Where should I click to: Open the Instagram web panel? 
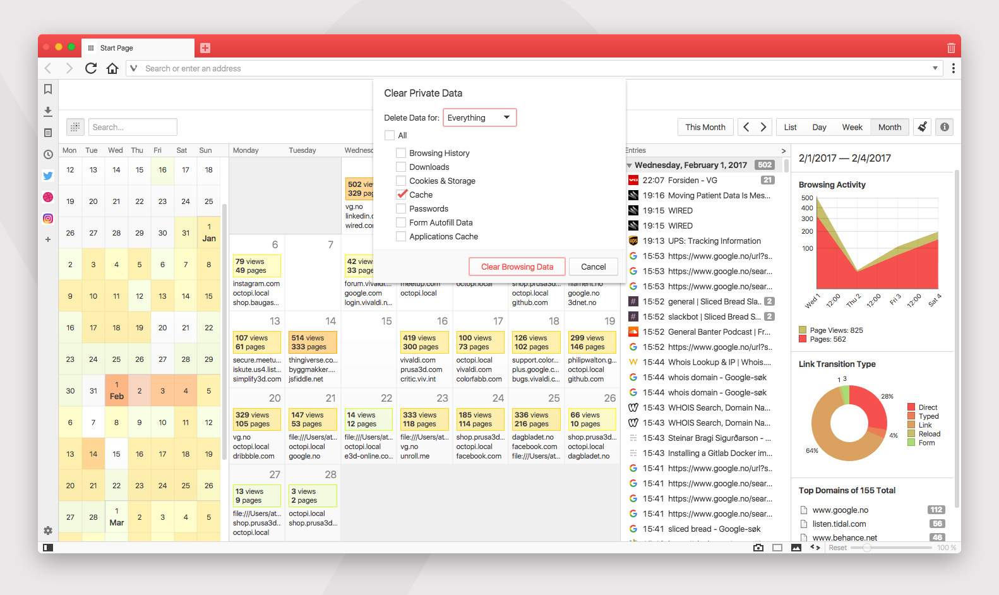48,219
